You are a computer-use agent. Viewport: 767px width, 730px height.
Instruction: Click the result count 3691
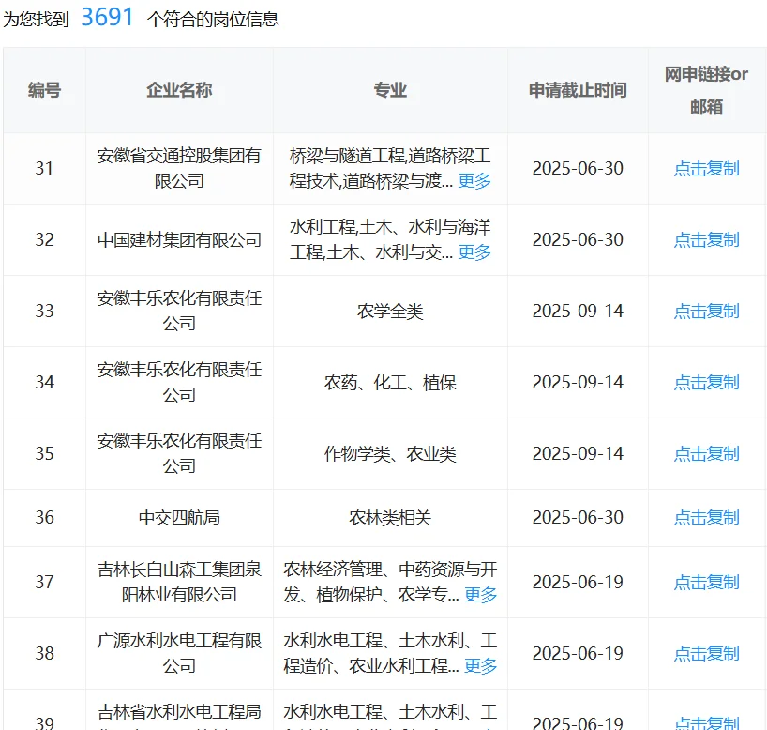tap(107, 17)
